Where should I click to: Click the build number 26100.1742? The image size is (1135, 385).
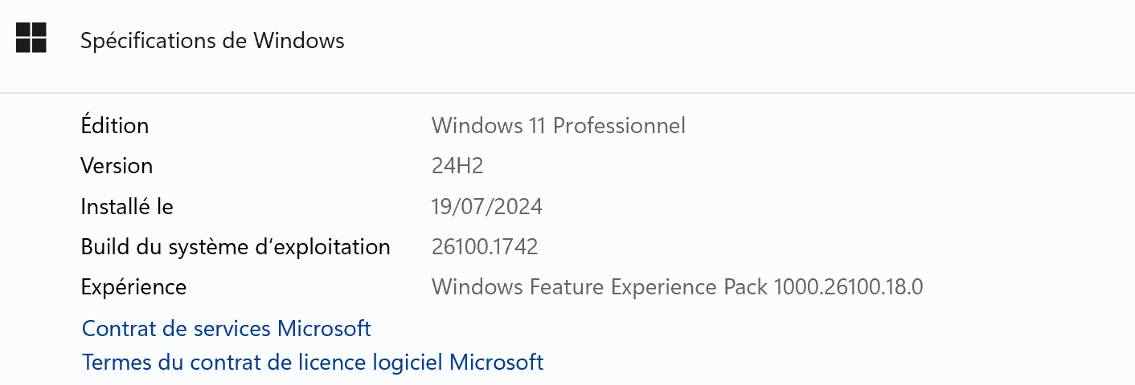[485, 247]
